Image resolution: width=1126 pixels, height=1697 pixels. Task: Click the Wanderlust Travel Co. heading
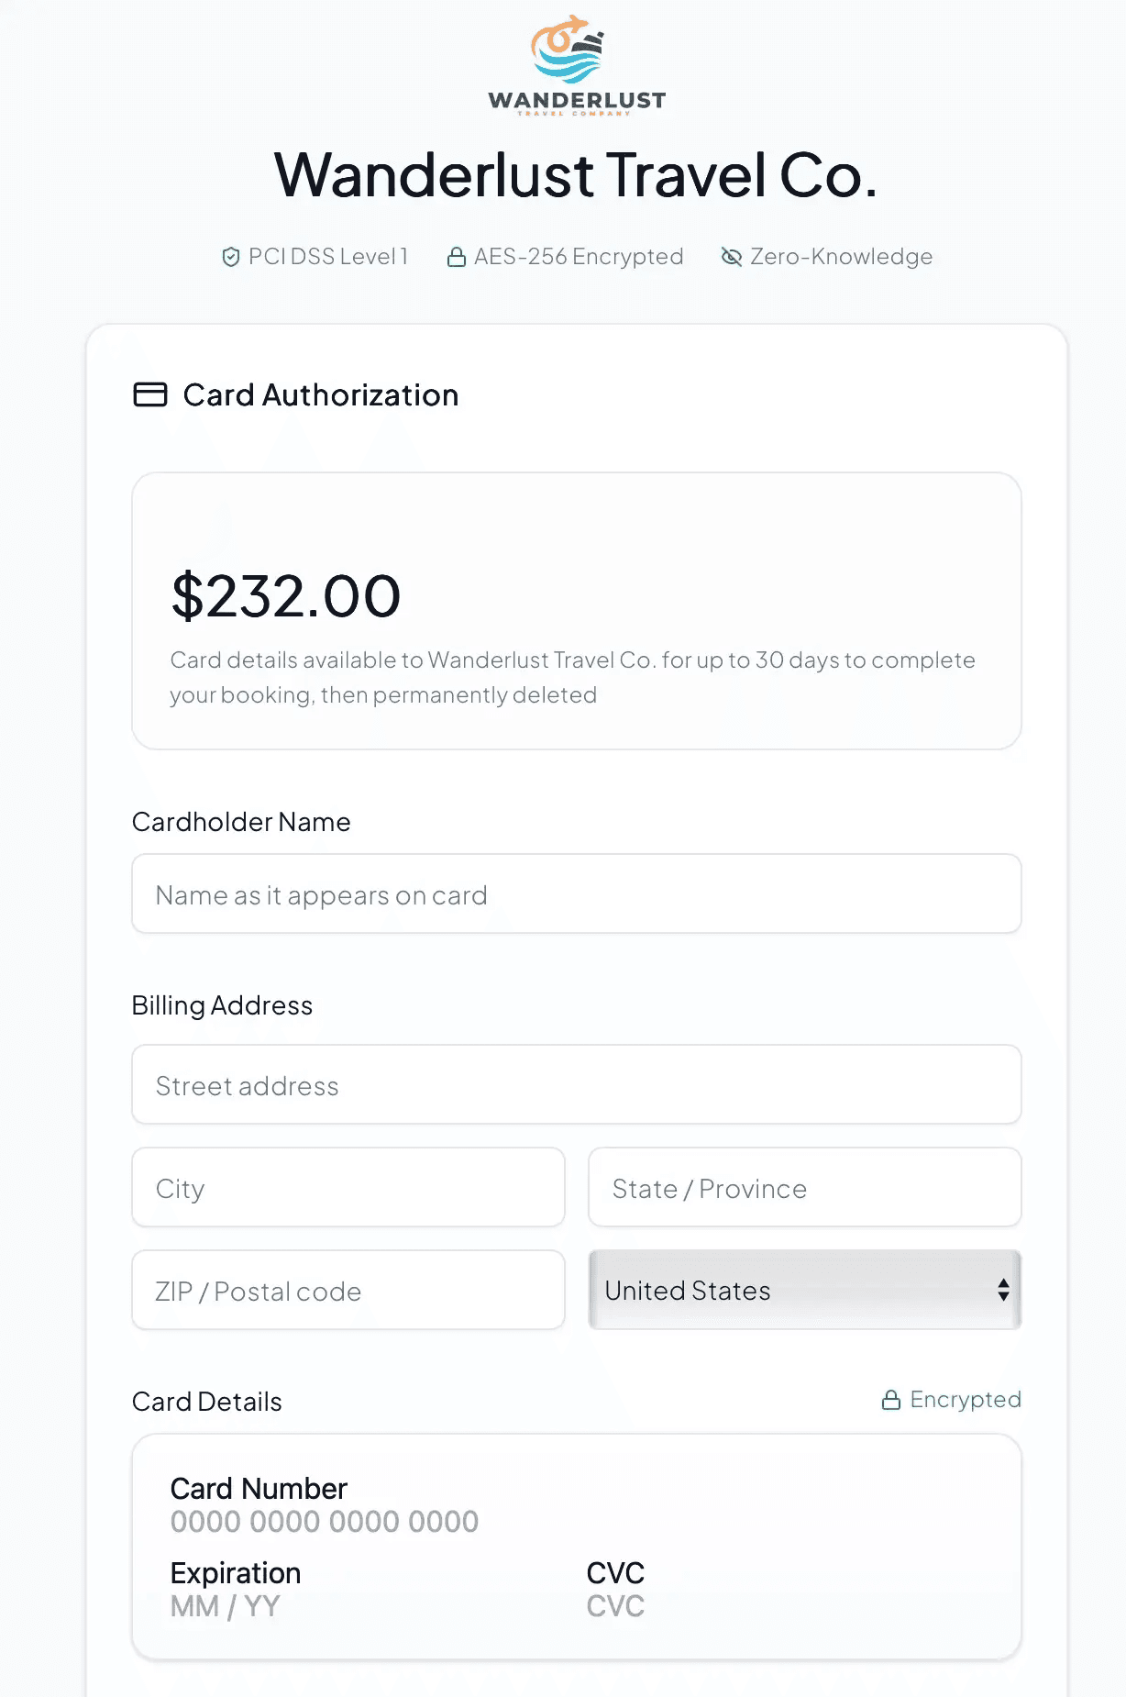[x=576, y=174]
